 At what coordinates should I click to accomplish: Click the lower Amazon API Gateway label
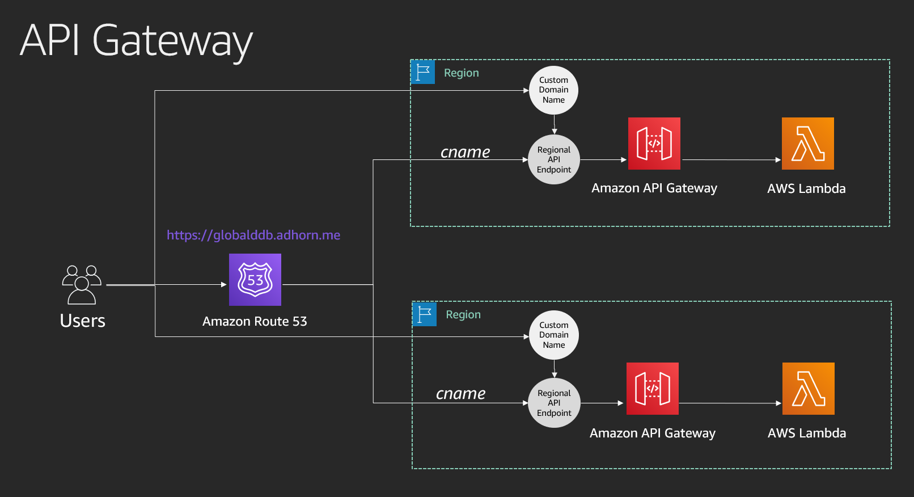tap(653, 433)
